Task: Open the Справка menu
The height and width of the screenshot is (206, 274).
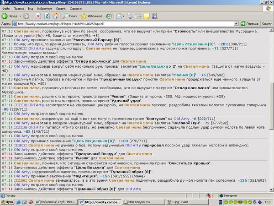Action: tap(76, 8)
